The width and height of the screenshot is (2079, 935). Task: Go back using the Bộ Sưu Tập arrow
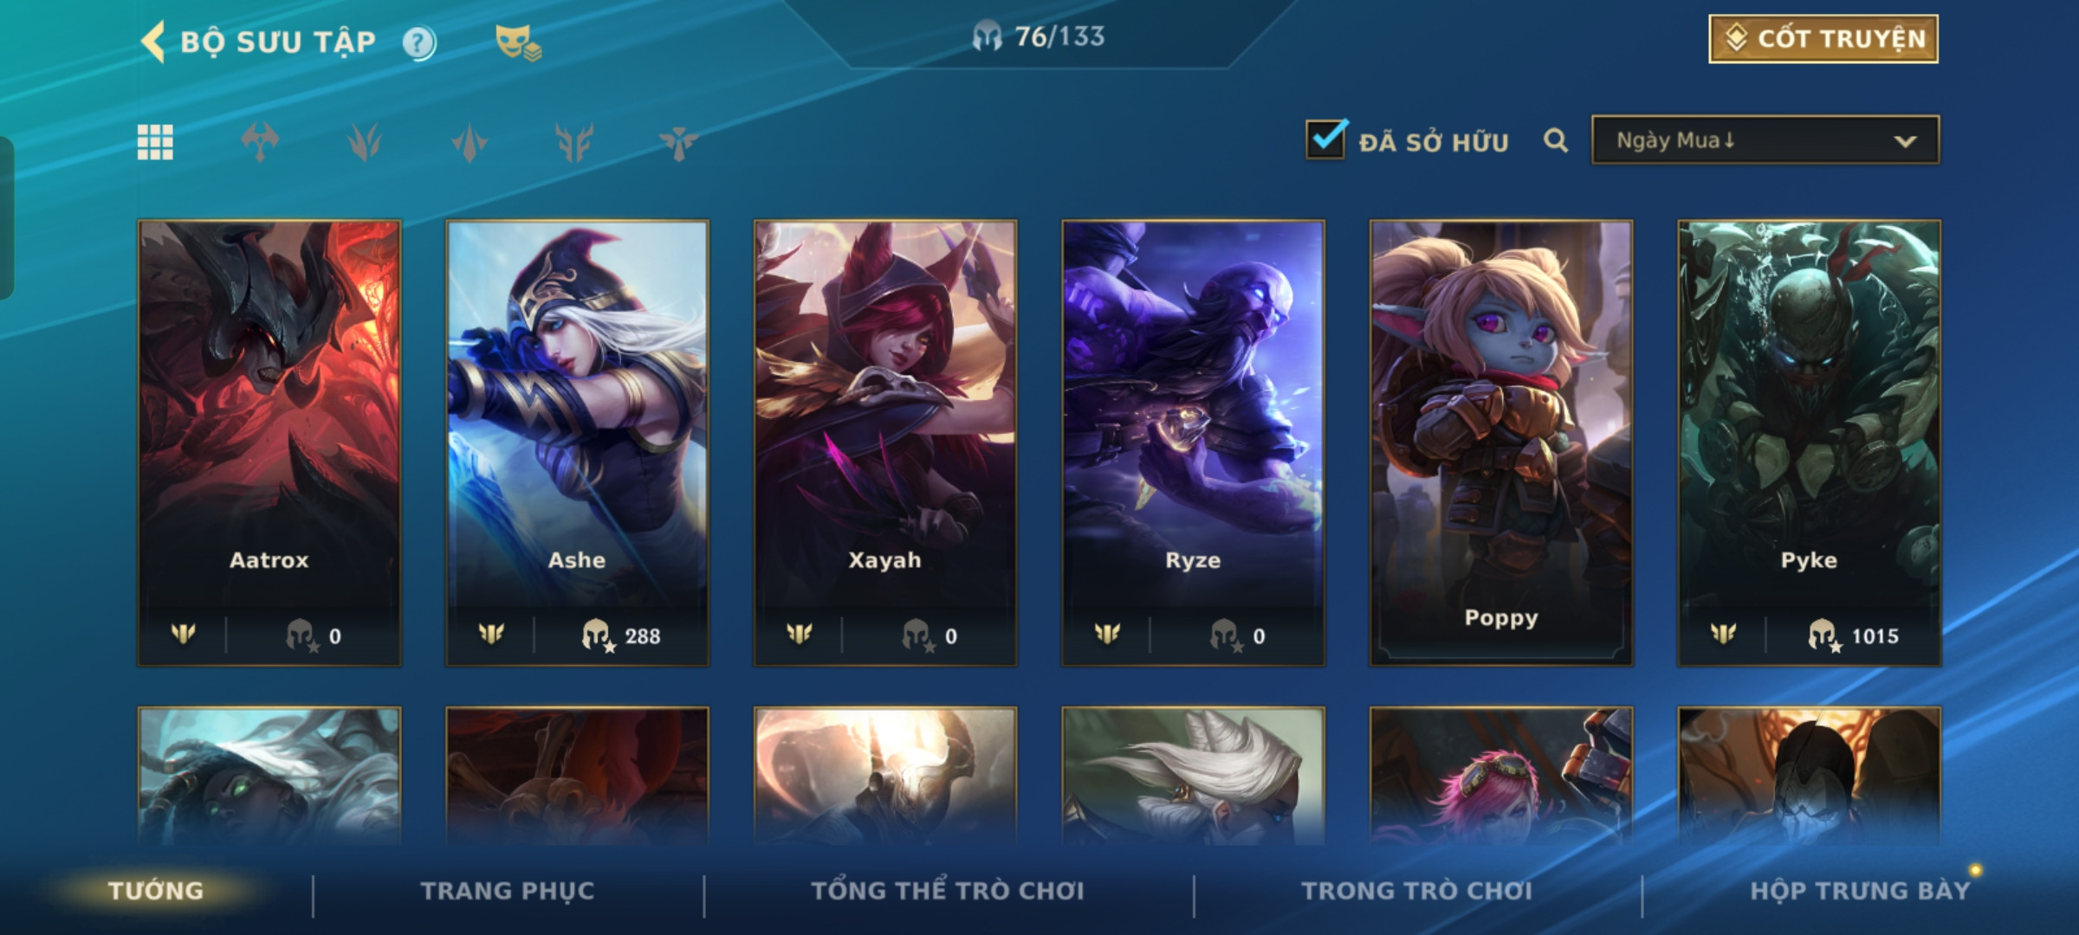(153, 42)
